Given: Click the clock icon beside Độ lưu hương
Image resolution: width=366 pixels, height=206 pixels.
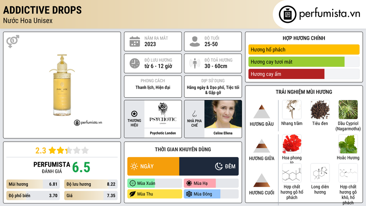Looking at the screenshot, I should click(135, 63).
